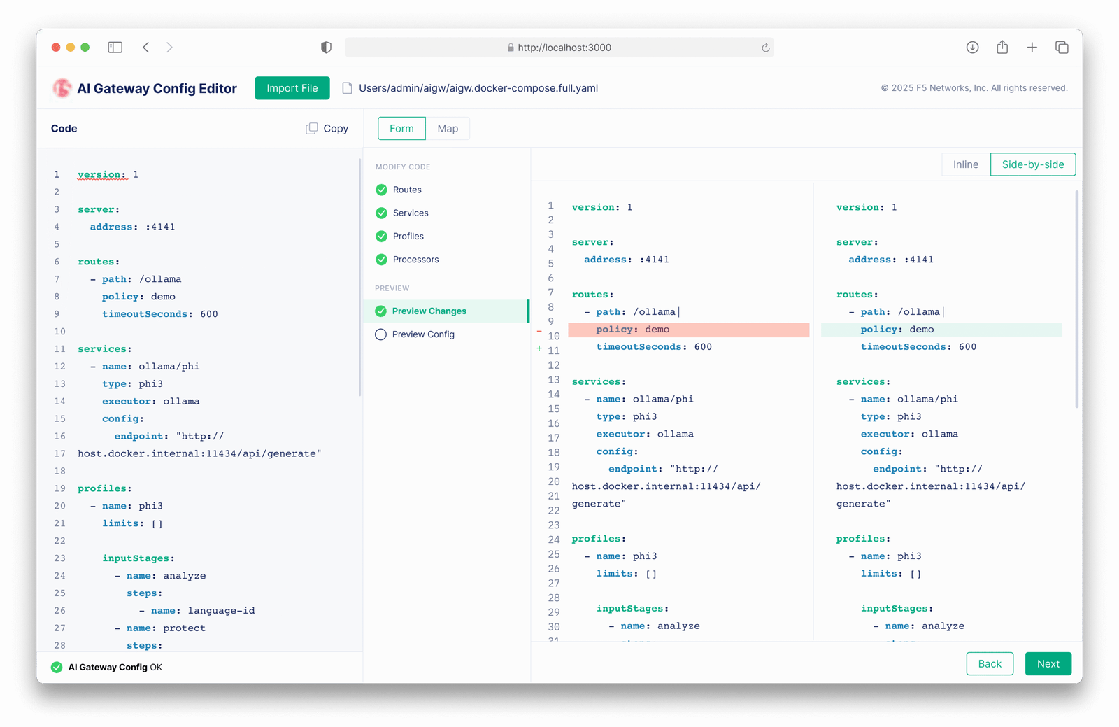Switch to the Map tab
Screen dimensions: 1119x727
(448, 129)
